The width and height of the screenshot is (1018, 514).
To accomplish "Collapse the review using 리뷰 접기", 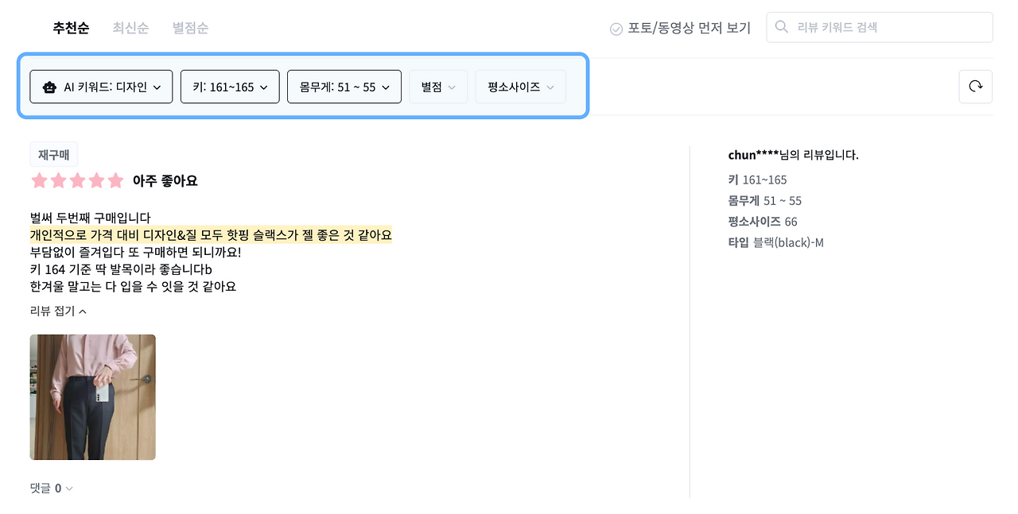I will pos(56,311).
